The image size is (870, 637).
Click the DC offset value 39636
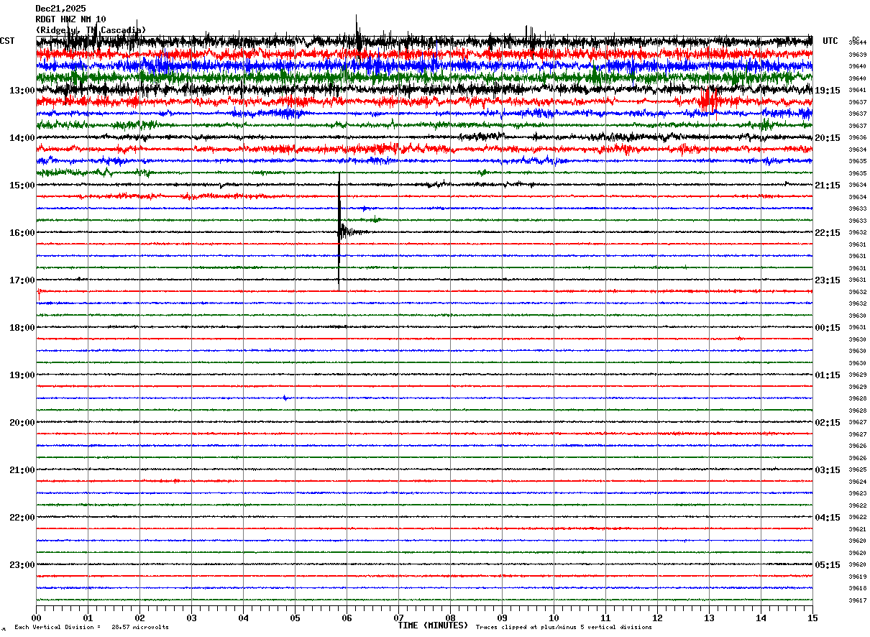[857, 137]
